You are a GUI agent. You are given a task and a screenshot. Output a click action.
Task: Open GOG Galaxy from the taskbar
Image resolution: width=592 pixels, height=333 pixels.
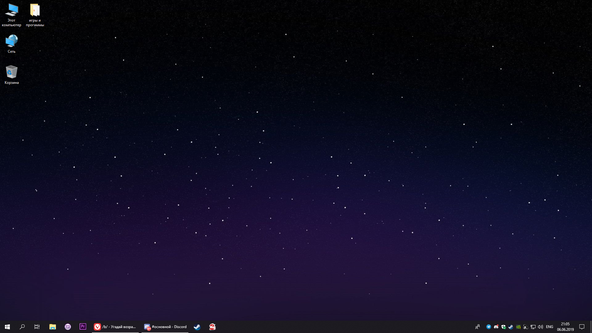[68, 327]
